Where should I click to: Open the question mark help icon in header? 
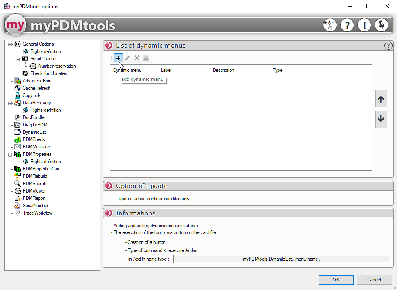(347, 25)
